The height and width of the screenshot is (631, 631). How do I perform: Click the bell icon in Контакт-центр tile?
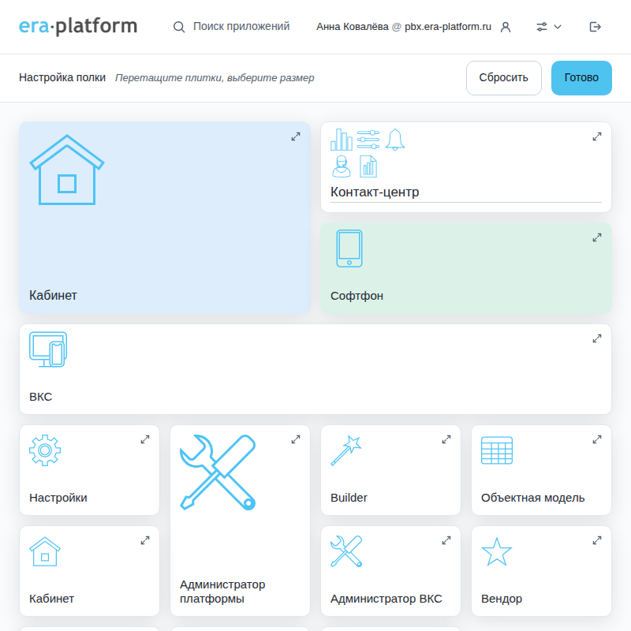(x=395, y=140)
